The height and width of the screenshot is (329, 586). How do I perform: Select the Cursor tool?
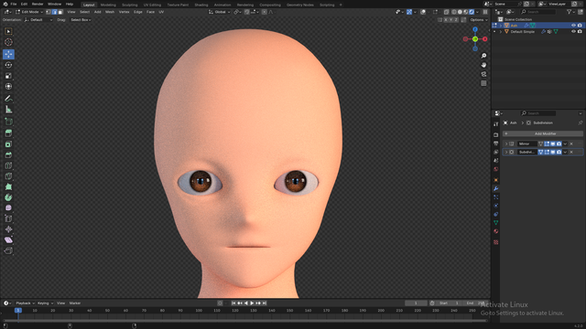coord(8,42)
